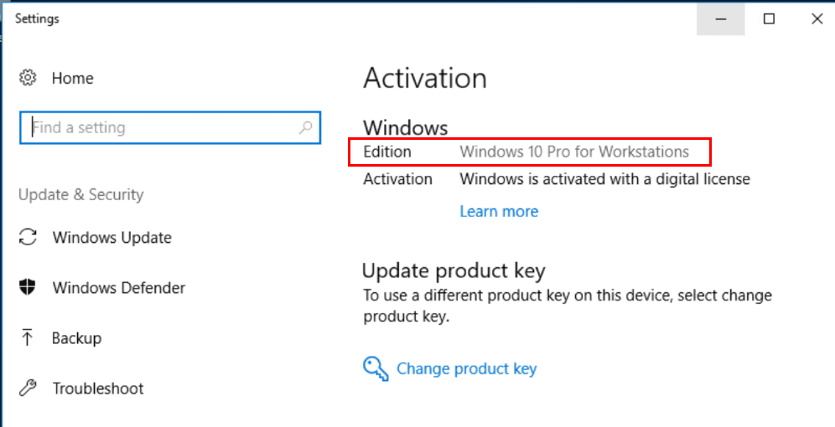
Task: Maximize the Settings window
Action: tap(769, 18)
